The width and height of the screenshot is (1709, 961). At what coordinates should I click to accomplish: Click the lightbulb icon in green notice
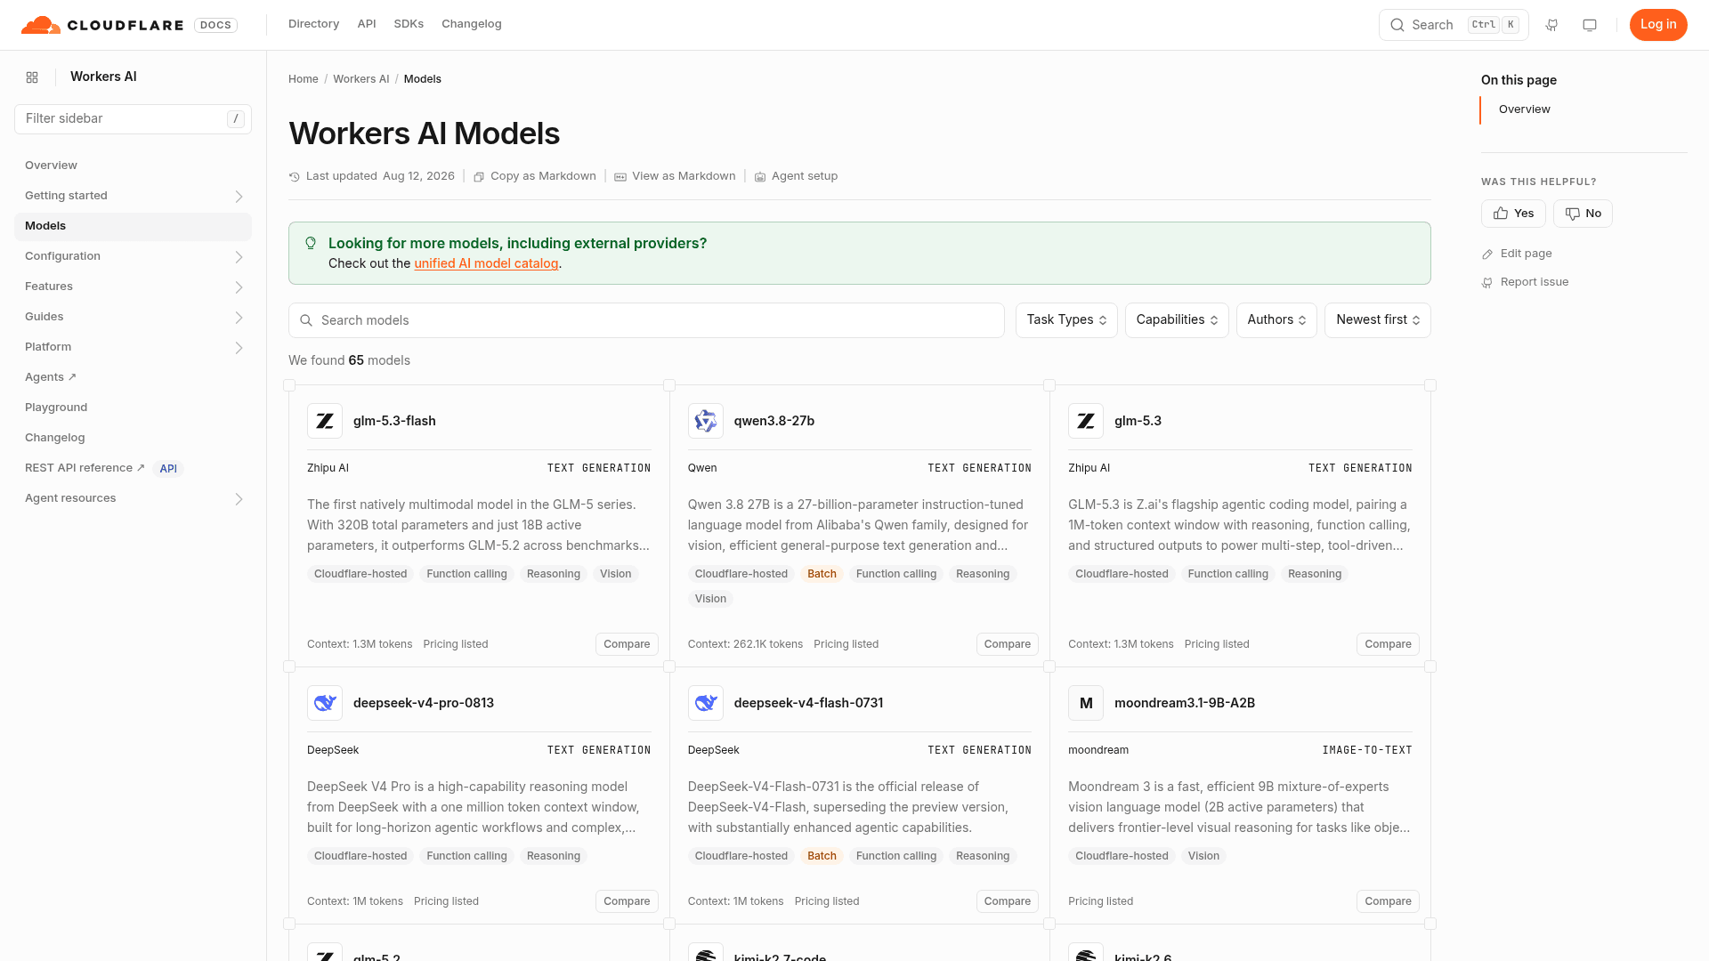click(x=311, y=243)
